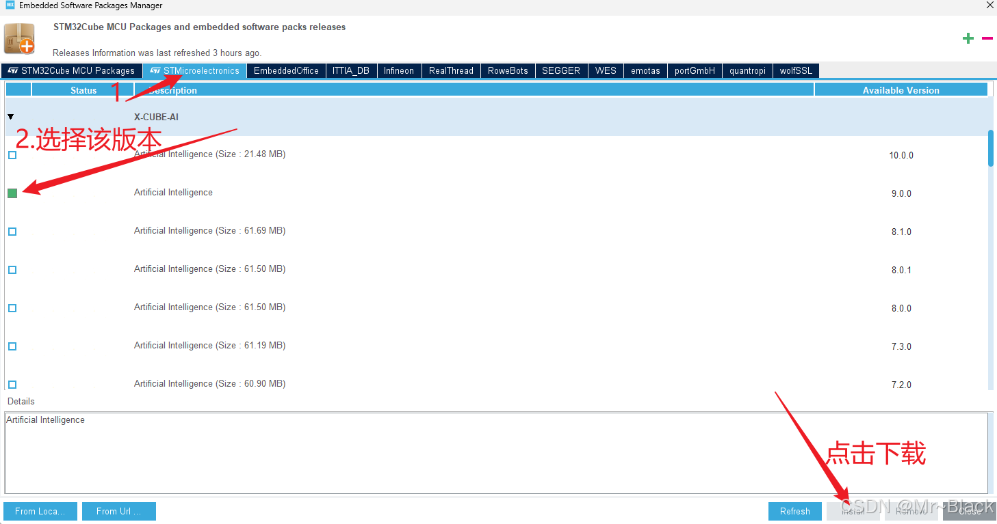This screenshot has height=524, width=997.
Task: Click the Details label
Action: pos(21,401)
